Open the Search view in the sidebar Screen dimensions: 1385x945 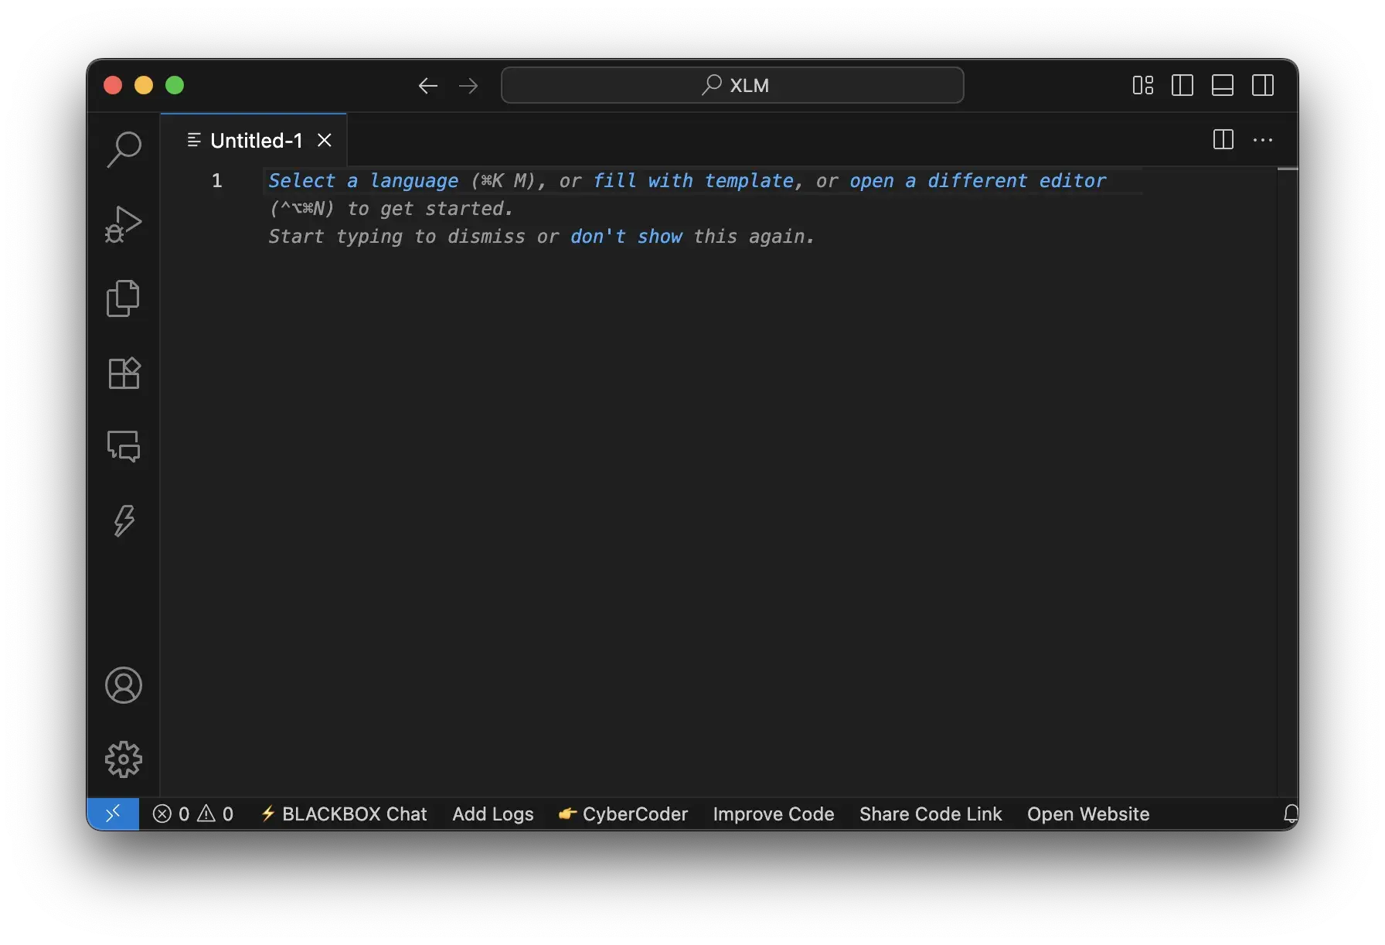click(x=123, y=149)
